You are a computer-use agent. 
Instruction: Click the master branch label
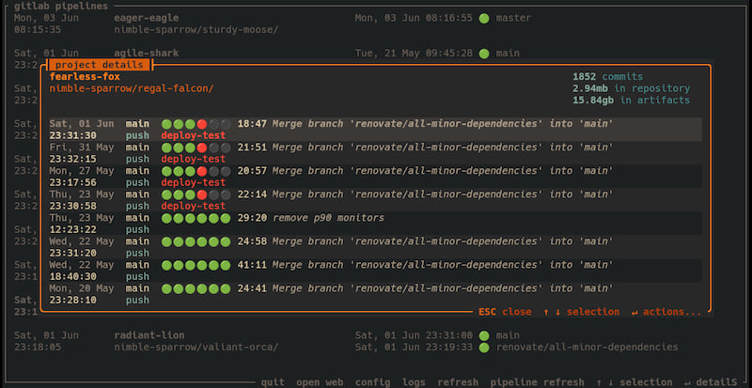click(x=513, y=18)
